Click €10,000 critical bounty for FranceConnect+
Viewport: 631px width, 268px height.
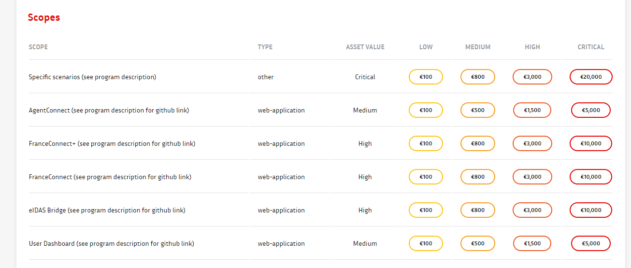coord(591,143)
